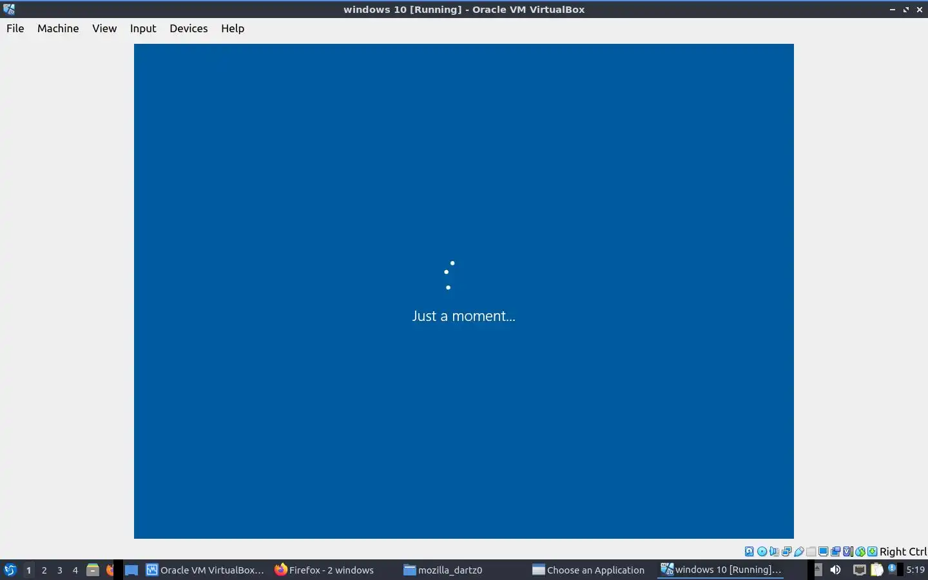Click the network adapters status icon
928x580 pixels.
(x=786, y=552)
